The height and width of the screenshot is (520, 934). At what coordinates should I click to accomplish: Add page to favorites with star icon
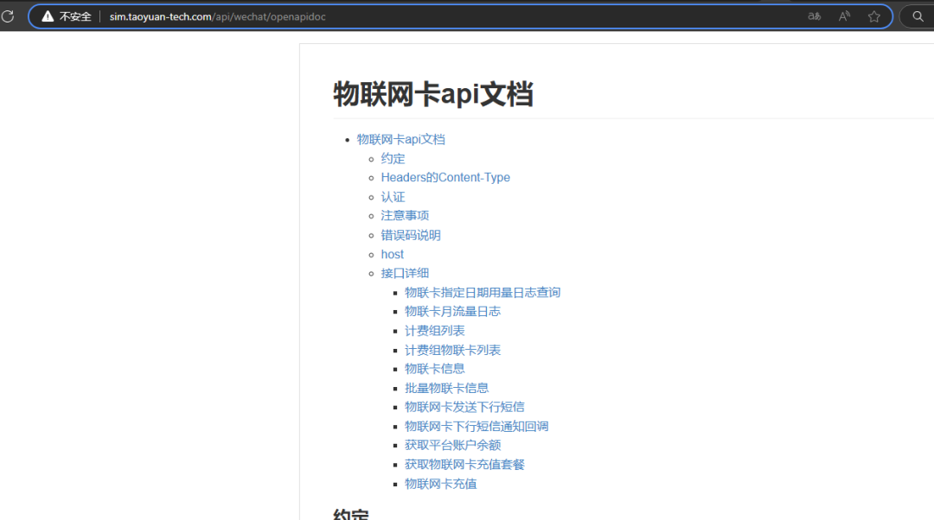(x=874, y=16)
